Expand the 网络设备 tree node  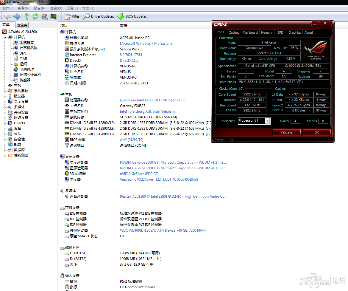click(5, 118)
